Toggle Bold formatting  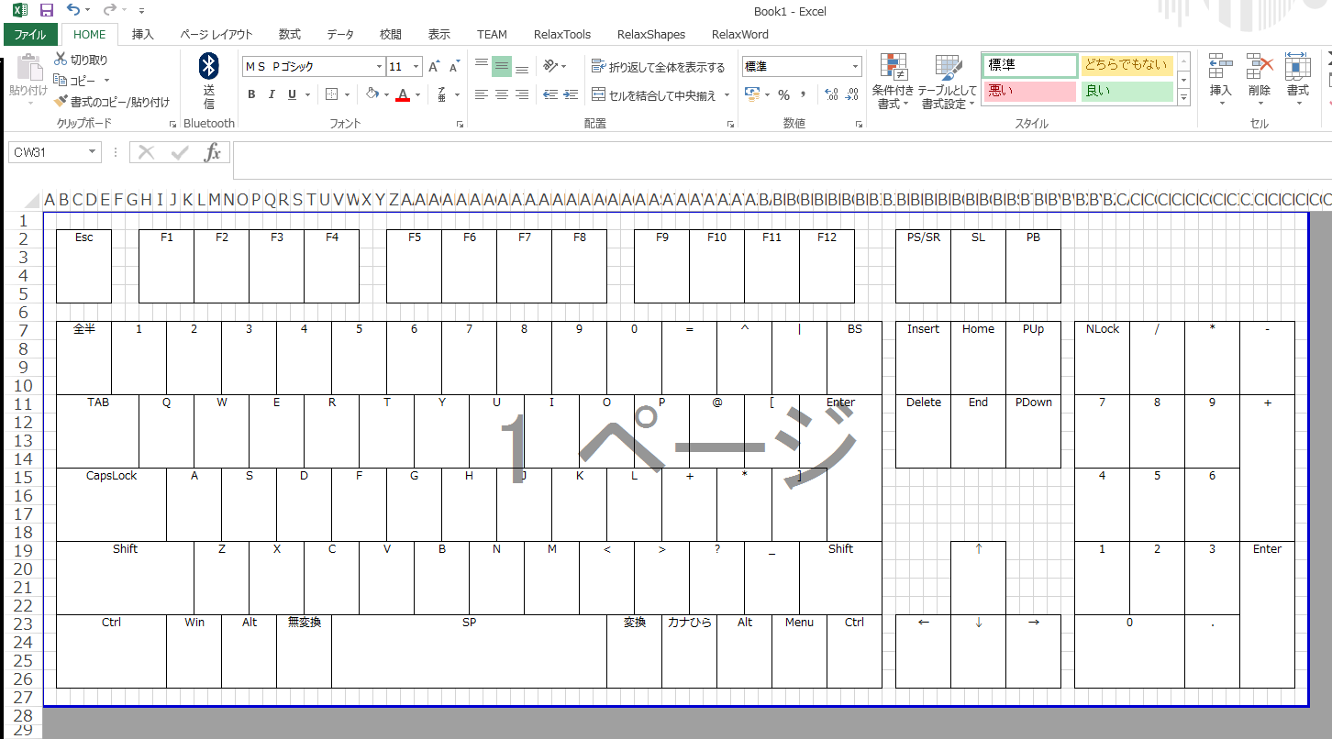(251, 94)
